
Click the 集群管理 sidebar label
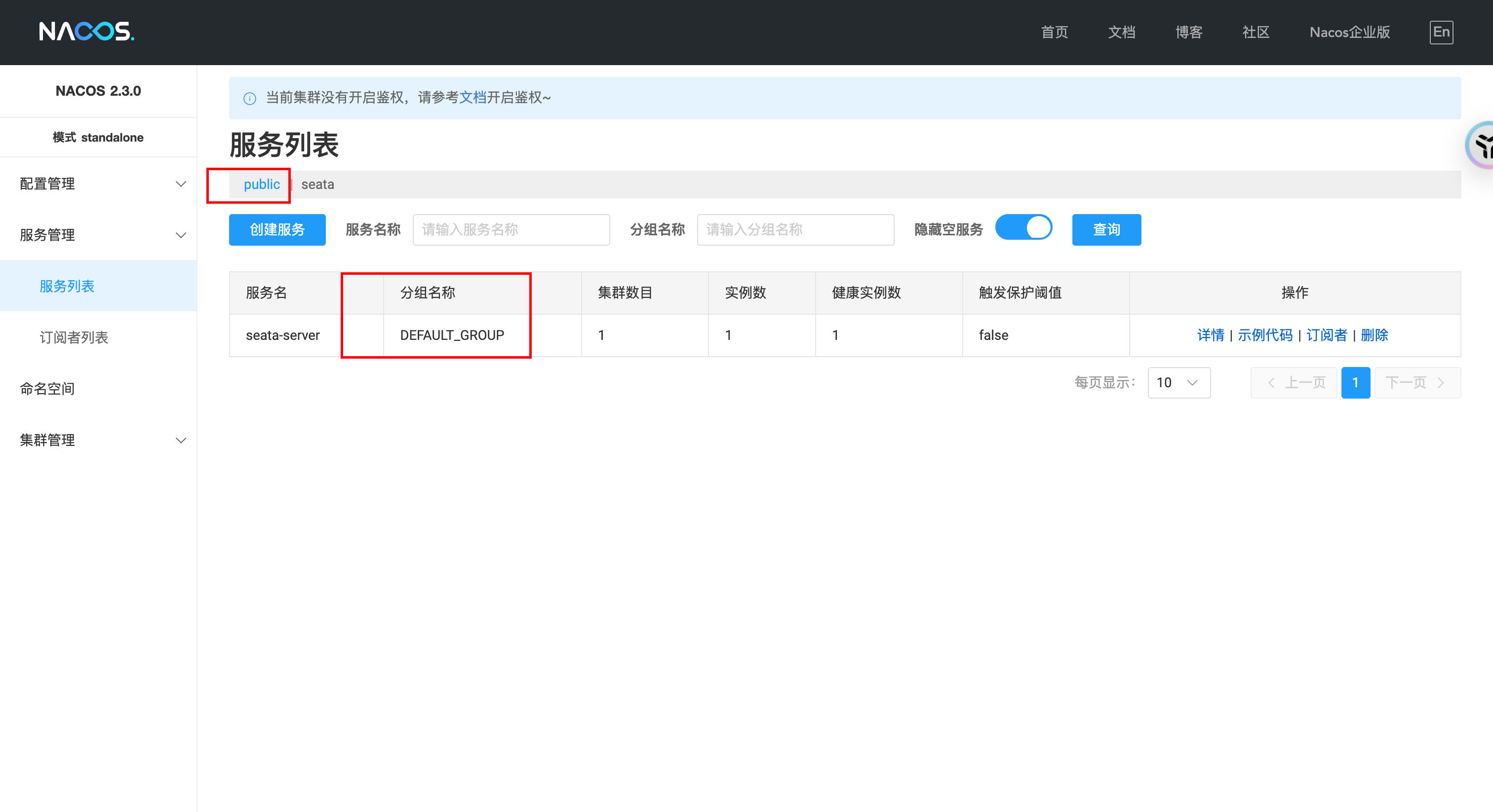pyautogui.click(x=47, y=440)
